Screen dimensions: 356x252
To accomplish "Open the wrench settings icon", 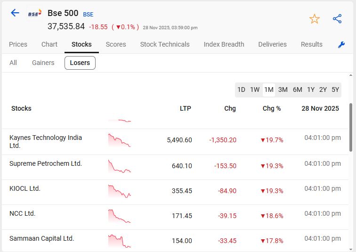I will coord(341,45).
